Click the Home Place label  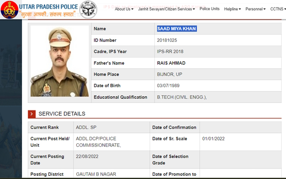pos(106,74)
